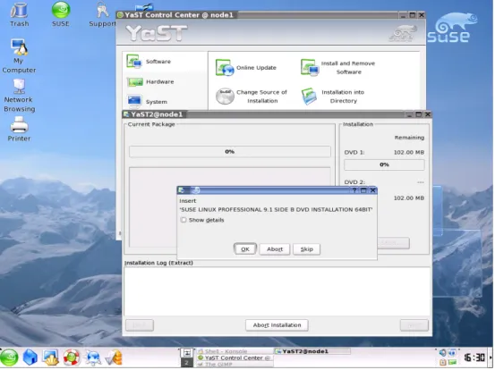Image resolution: width=495 pixels, height=370 pixels.
Task: Click Abort in the Insert DVD dialog
Action: [275, 249]
